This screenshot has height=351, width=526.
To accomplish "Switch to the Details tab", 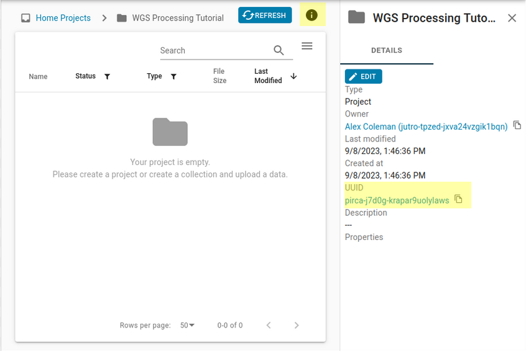I will [387, 50].
